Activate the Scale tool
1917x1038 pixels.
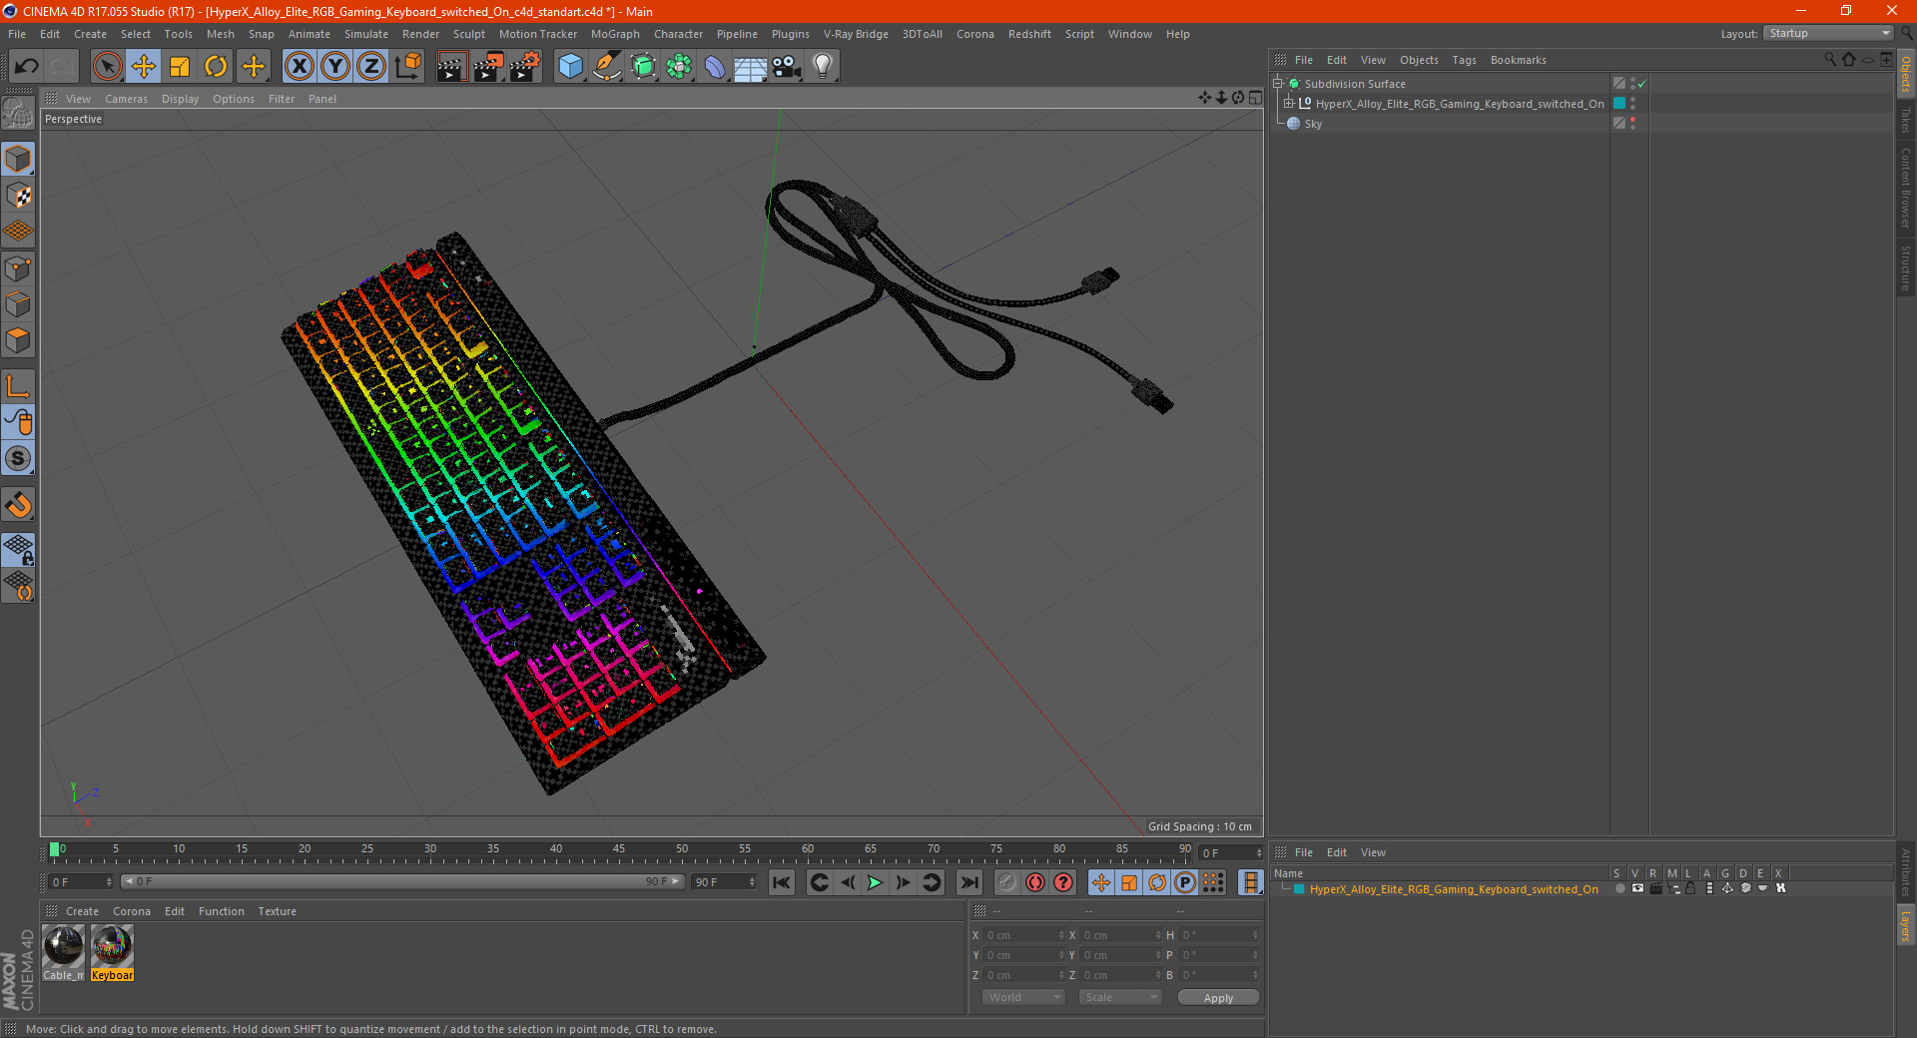[180, 67]
